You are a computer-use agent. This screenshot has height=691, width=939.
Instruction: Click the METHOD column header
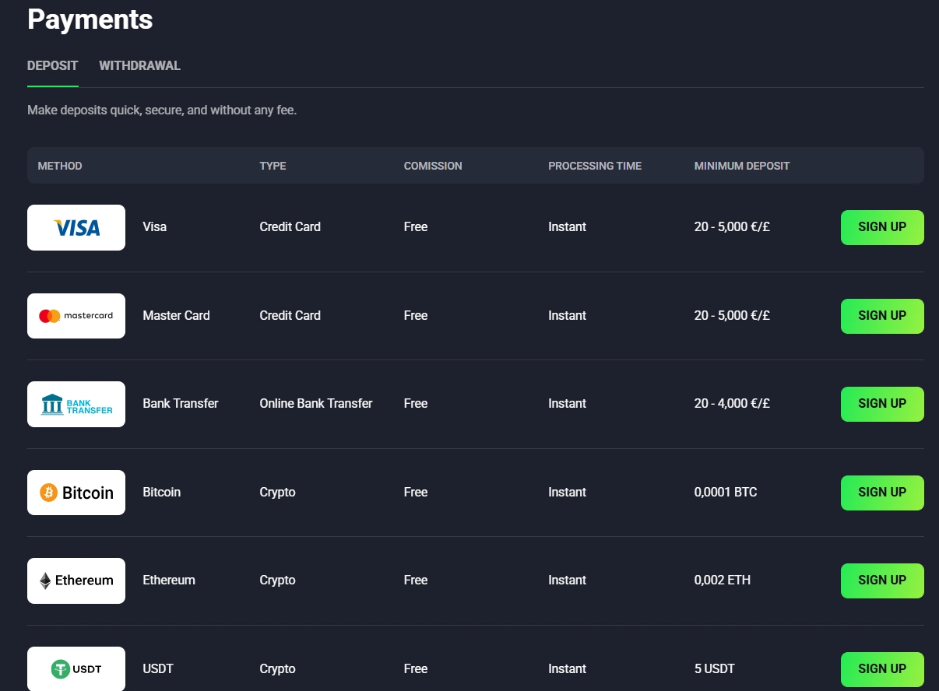[x=60, y=166]
